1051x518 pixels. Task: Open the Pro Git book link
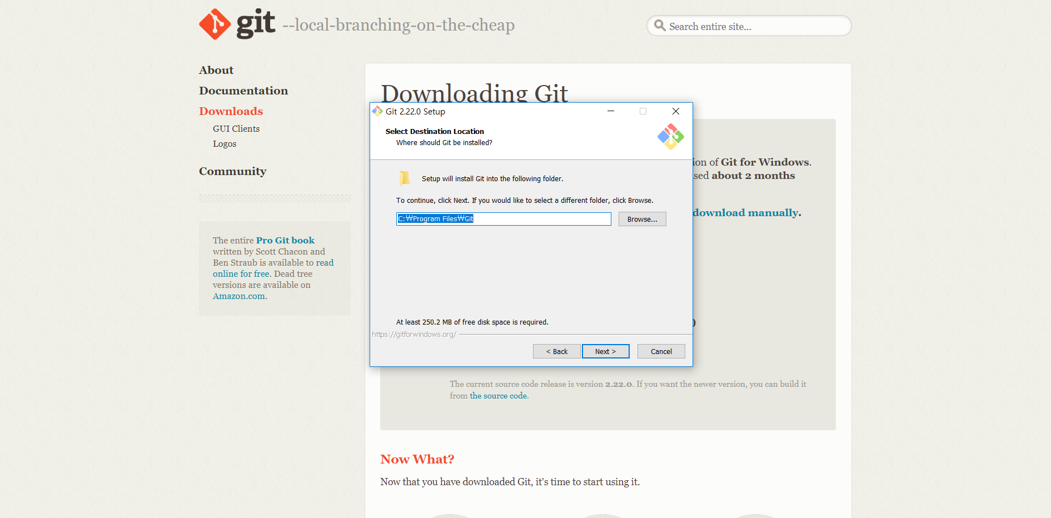click(x=285, y=240)
